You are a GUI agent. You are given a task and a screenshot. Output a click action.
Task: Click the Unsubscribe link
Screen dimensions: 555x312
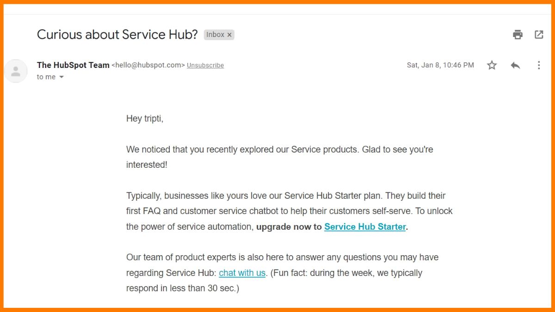[205, 66]
